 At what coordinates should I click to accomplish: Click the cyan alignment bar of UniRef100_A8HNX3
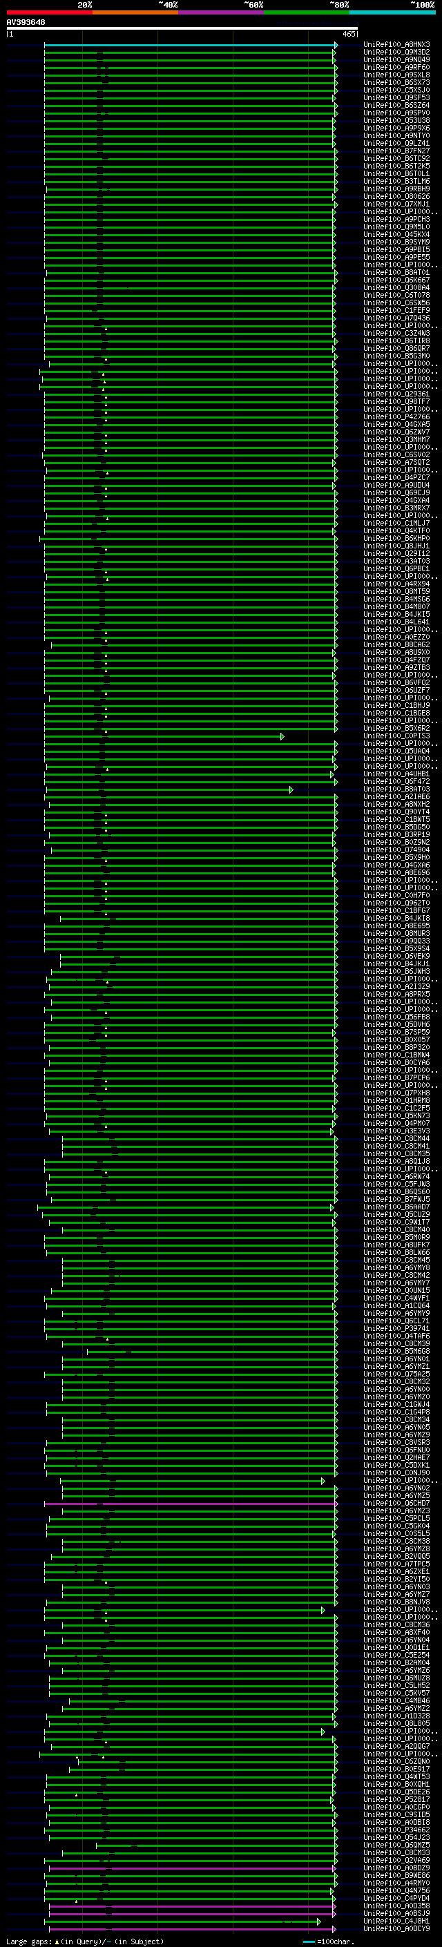coord(191,46)
